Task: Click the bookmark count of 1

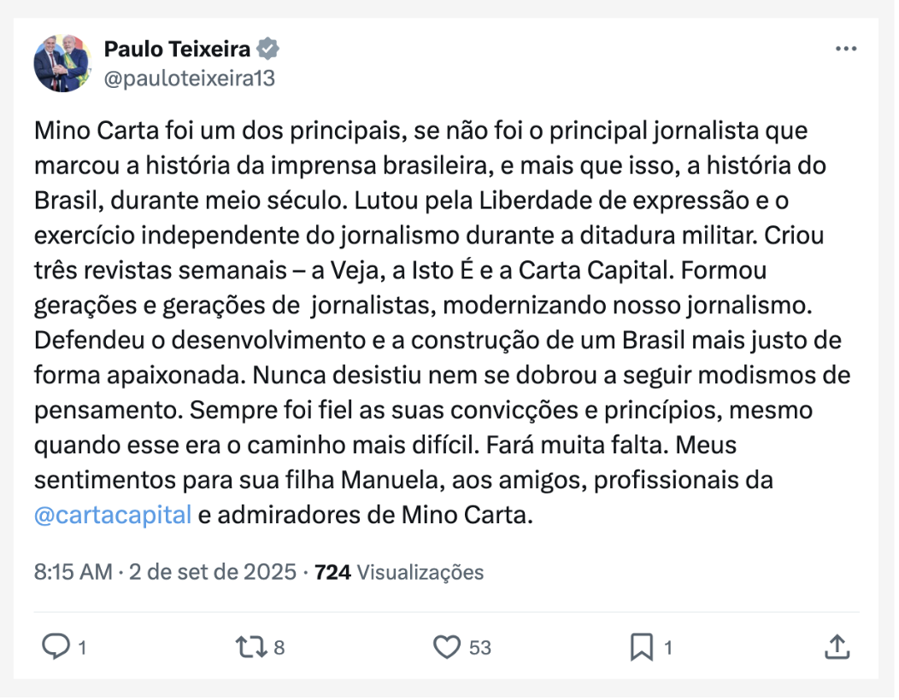Action: [667, 648]
